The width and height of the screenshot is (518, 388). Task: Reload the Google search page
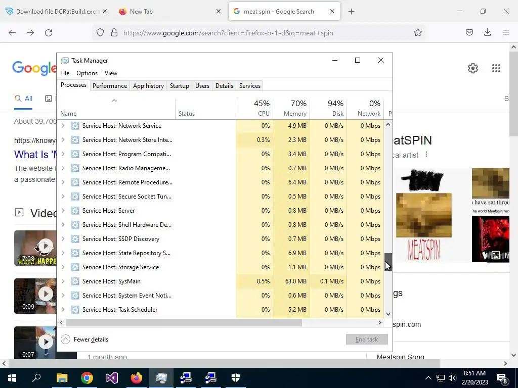click(x=49, y=33)
